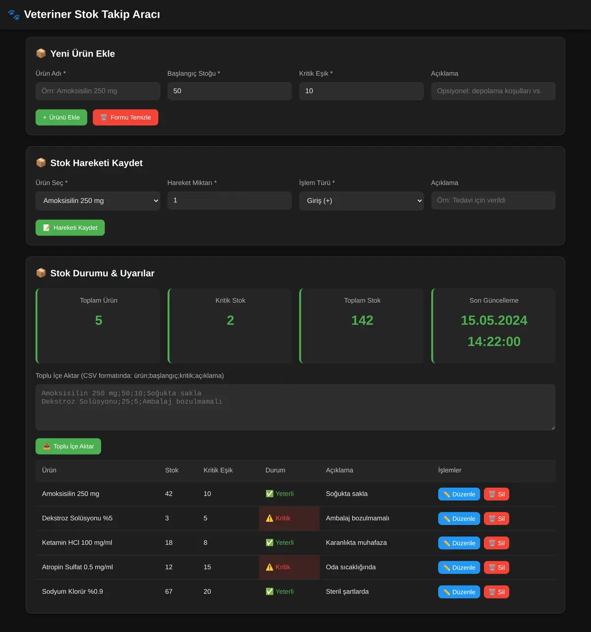Click the Son Güncelleme summary card
The image size is (591, 632).
pos(493,326)
